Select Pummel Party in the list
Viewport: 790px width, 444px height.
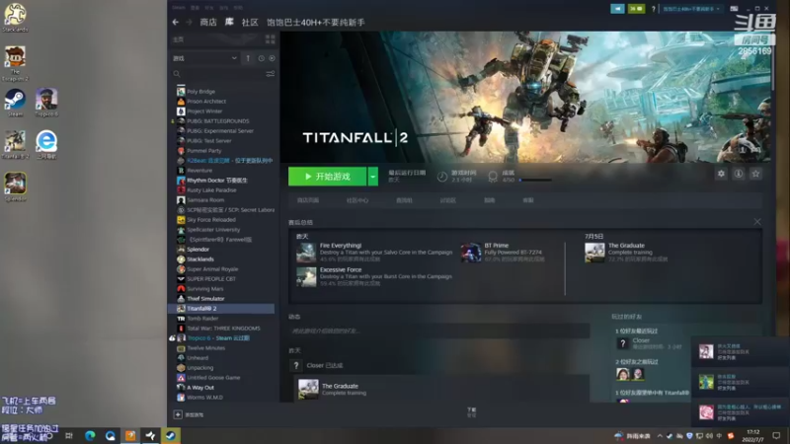pos(203,151)
